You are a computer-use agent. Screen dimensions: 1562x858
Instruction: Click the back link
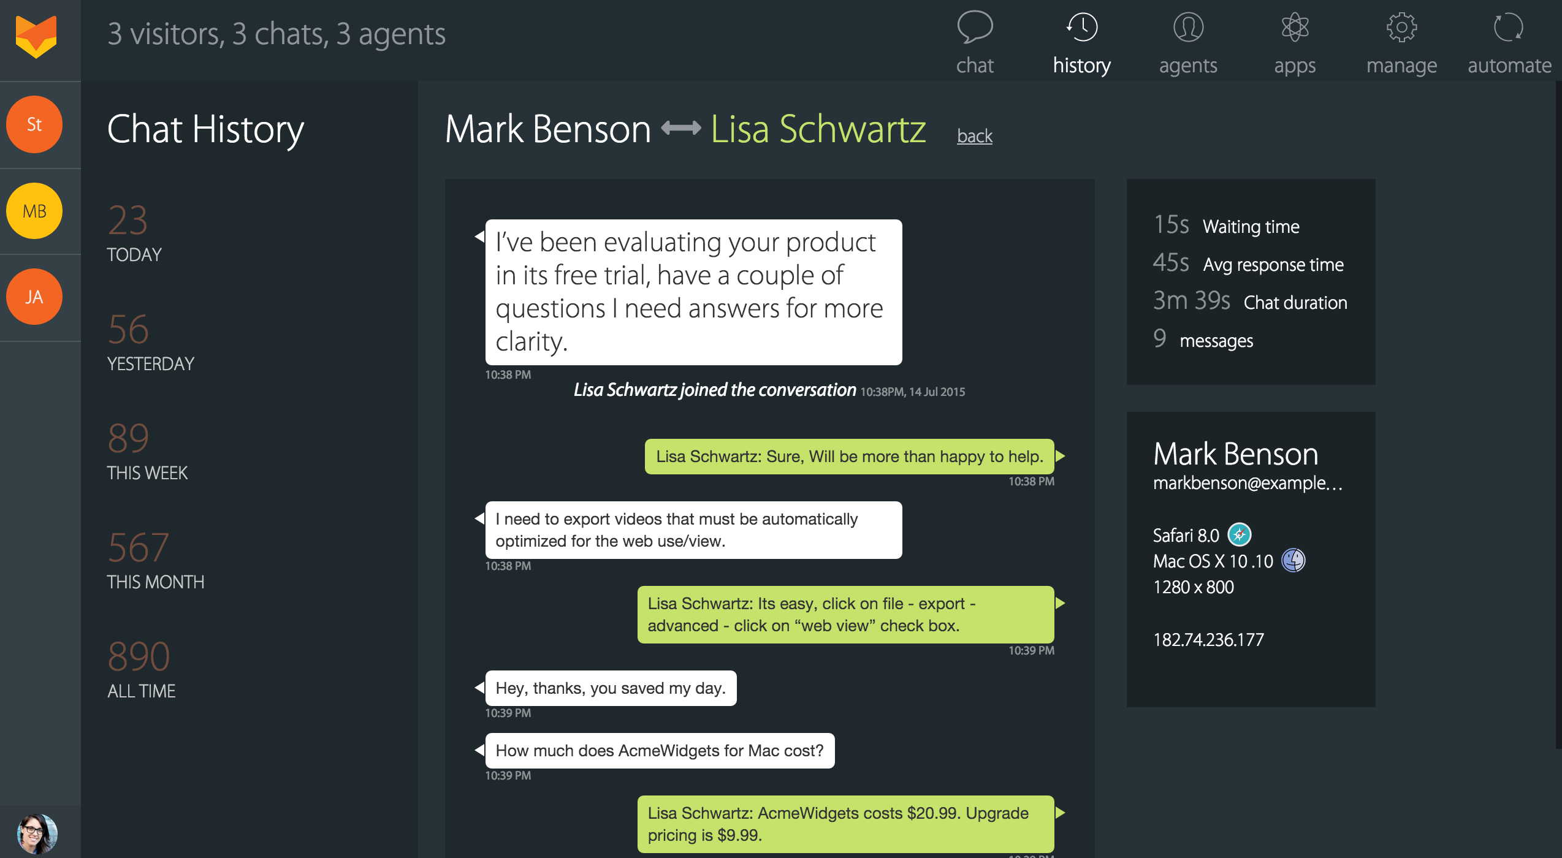[974, 136]
